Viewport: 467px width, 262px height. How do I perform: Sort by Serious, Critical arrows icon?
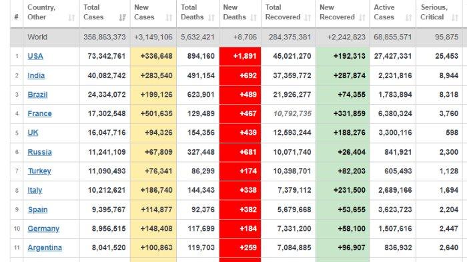tap(455, 18)
